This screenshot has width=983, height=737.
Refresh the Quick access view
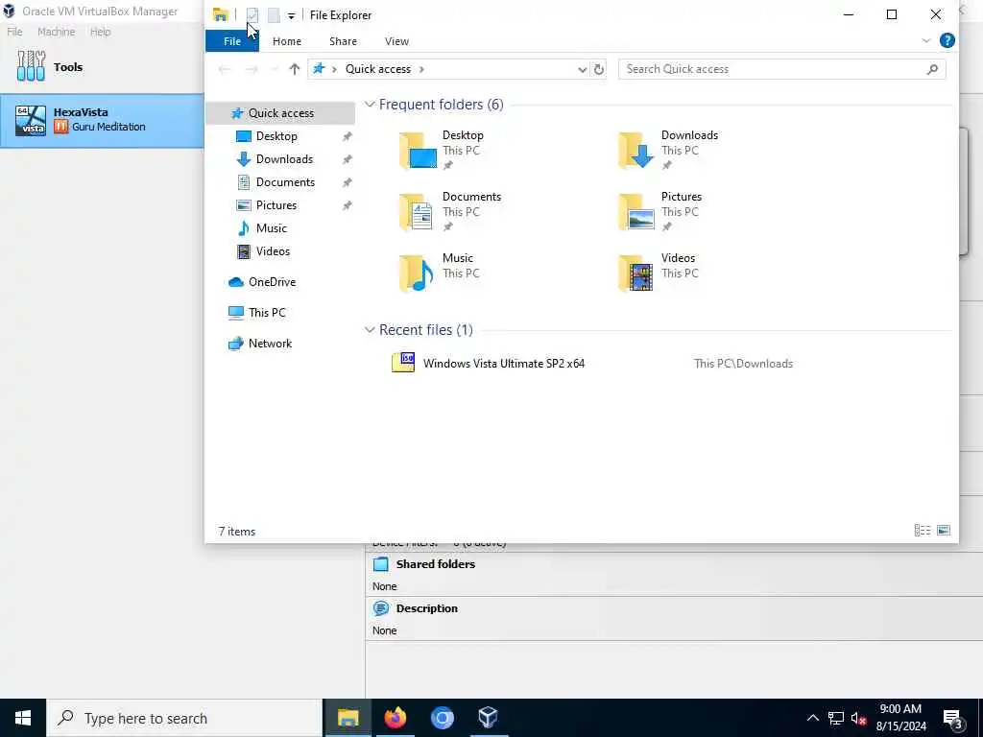pyautogui.click(x=599, y=69)
